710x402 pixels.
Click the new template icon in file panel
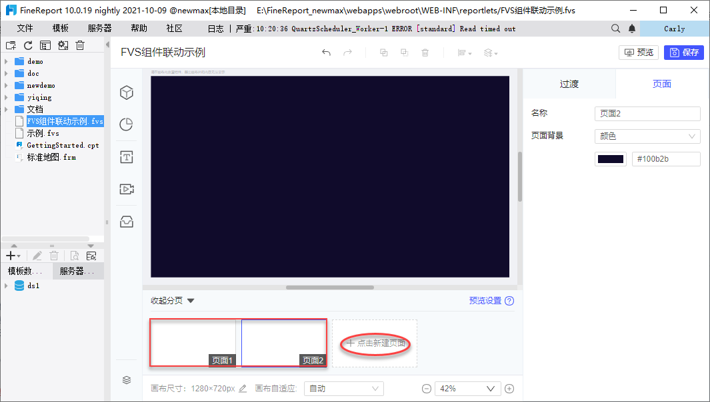point(11,45)
